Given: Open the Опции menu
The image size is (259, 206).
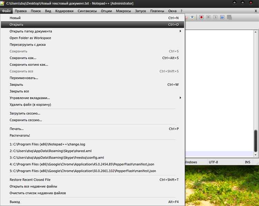Looking at the screenshot, I should tap(106, 11).
